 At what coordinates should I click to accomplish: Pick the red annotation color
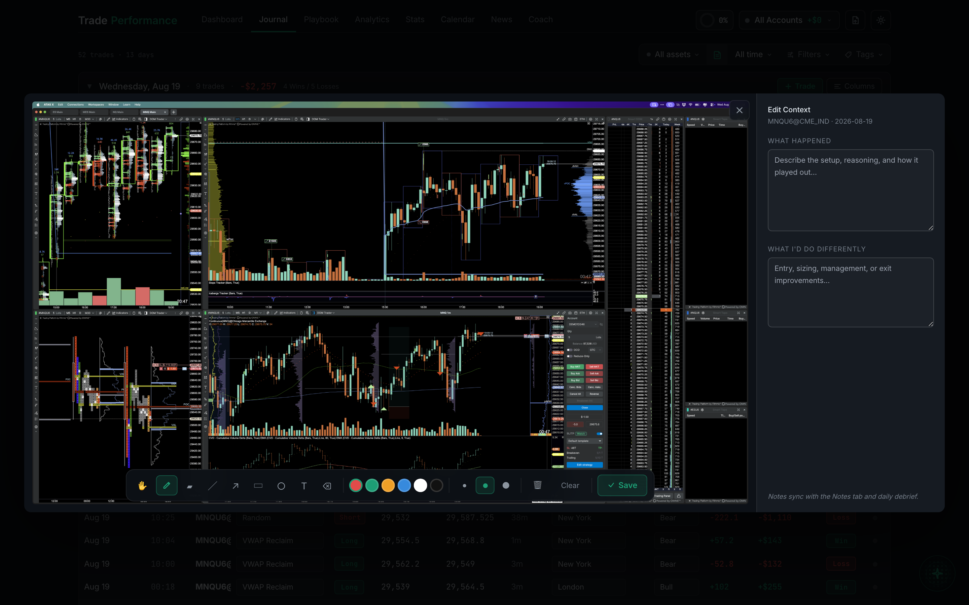(356, 485)
